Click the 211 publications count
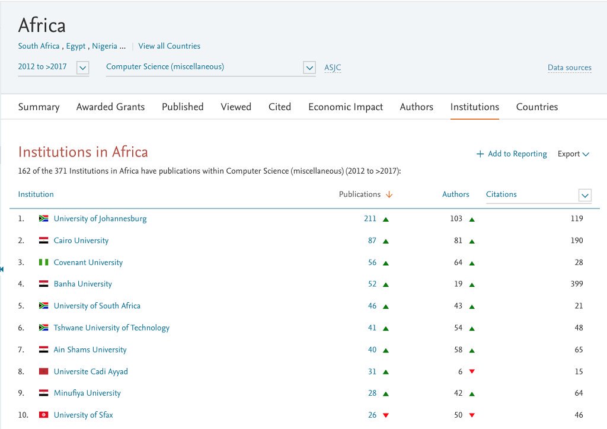Viewport: 607px width, 429px height. pos(370,219)
